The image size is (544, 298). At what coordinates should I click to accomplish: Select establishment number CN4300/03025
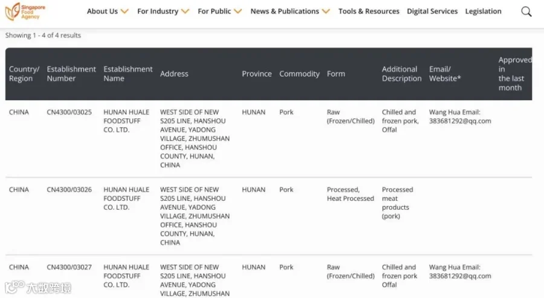[69, 112]
